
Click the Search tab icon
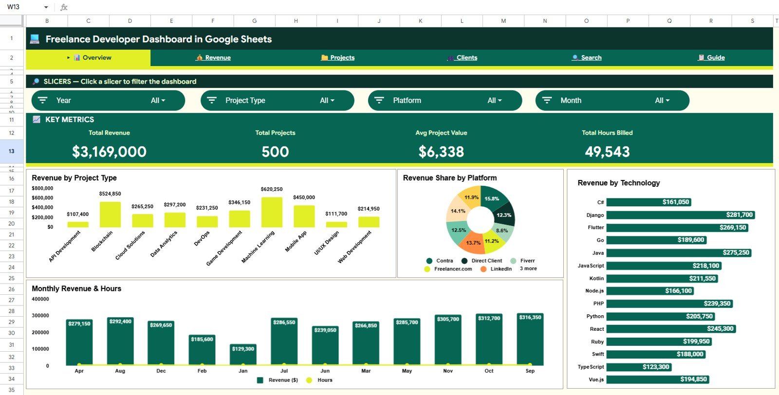tap(575, 57)
